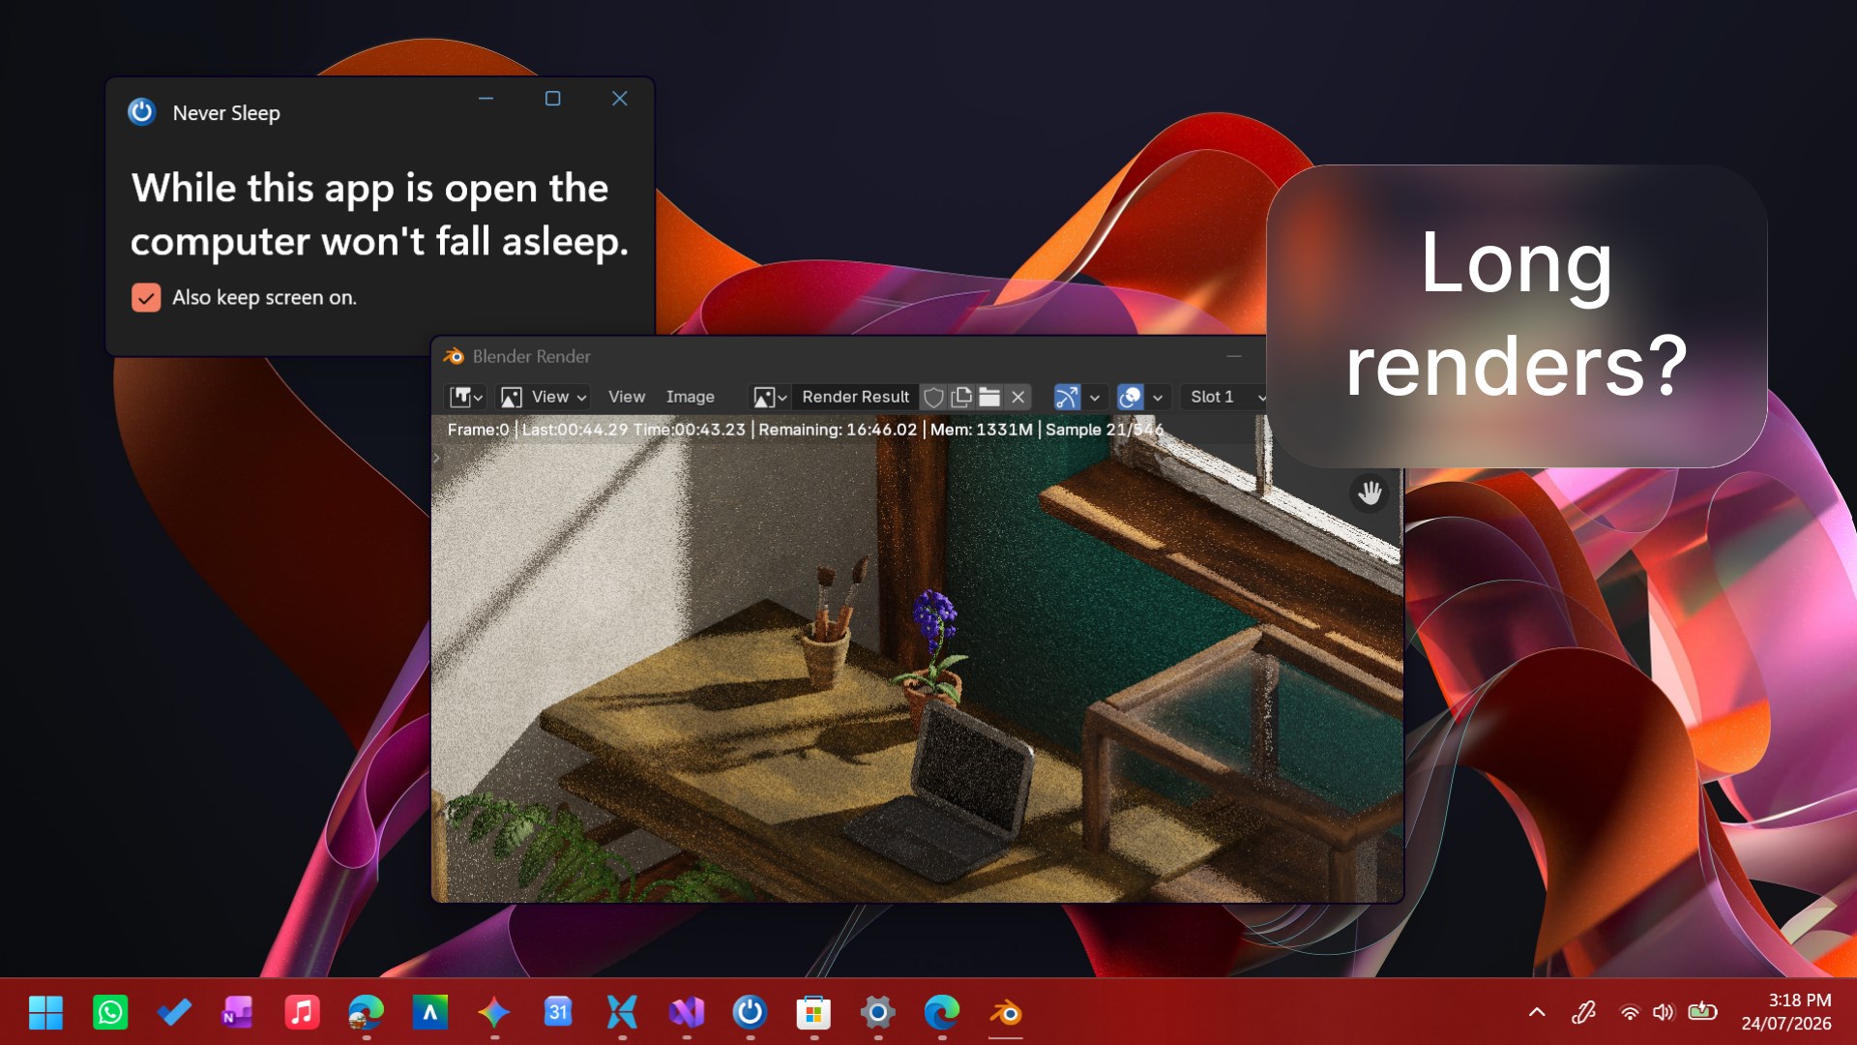Click the open image folder icon
Viewport: 1857px width, 1045px height.
pos(989,397)
